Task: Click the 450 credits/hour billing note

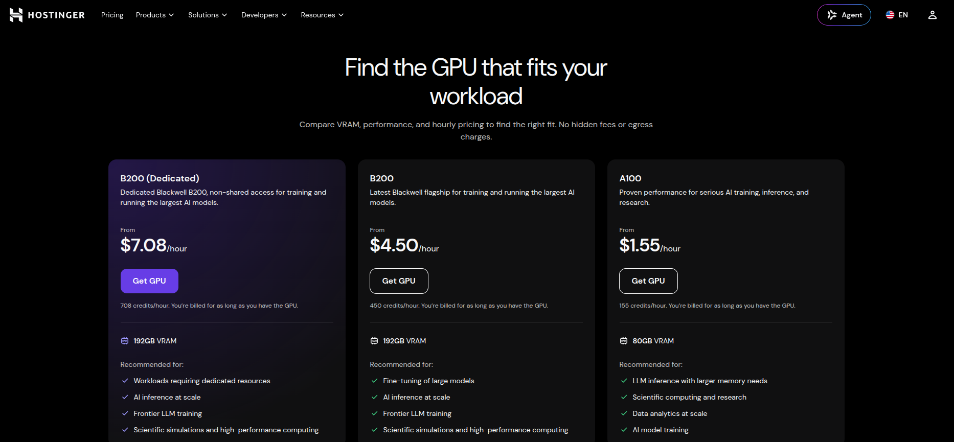Action: coord(459,306)
